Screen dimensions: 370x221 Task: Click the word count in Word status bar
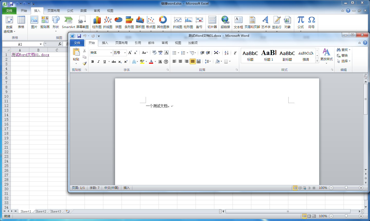94,188
